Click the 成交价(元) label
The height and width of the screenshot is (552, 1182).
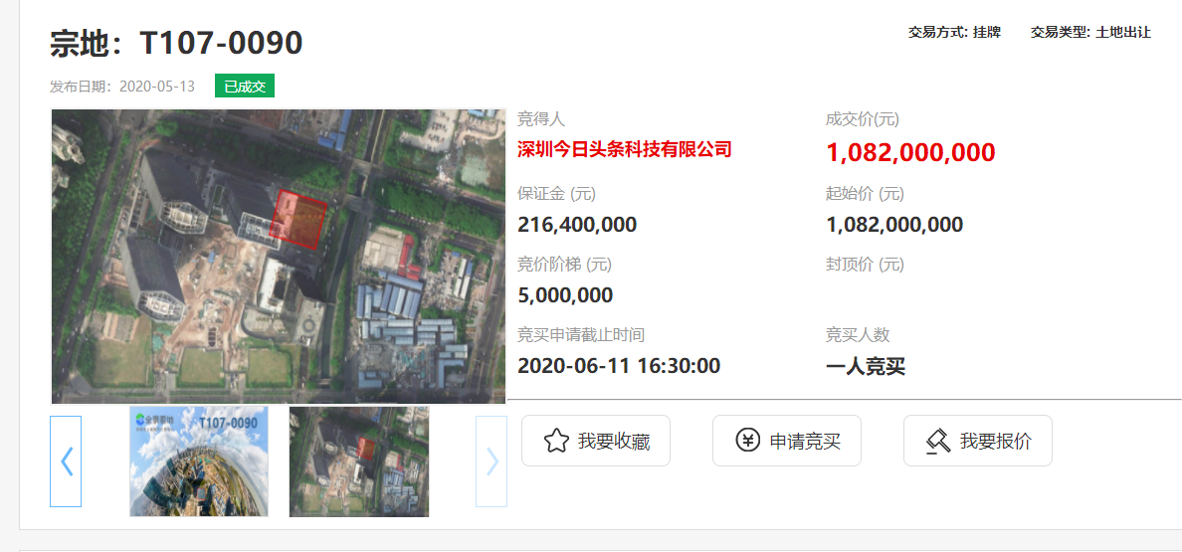tap(863, 119)
